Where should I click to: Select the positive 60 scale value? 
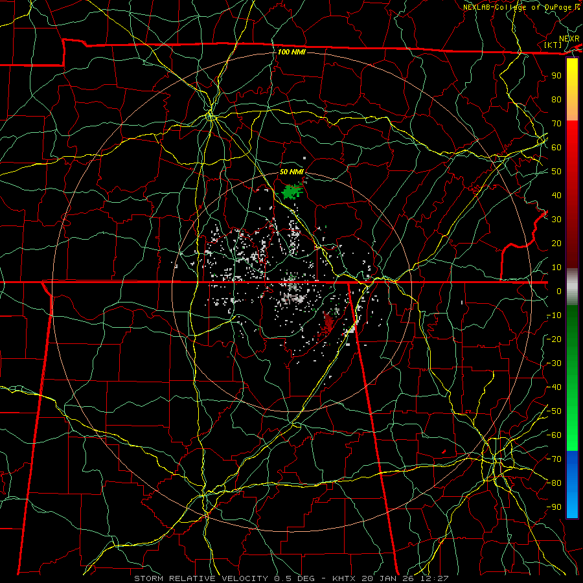tap(556, 147)
